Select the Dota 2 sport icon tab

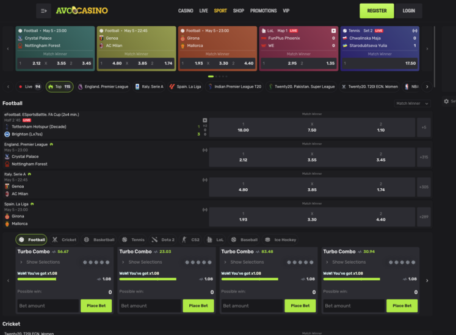(163, 240)
